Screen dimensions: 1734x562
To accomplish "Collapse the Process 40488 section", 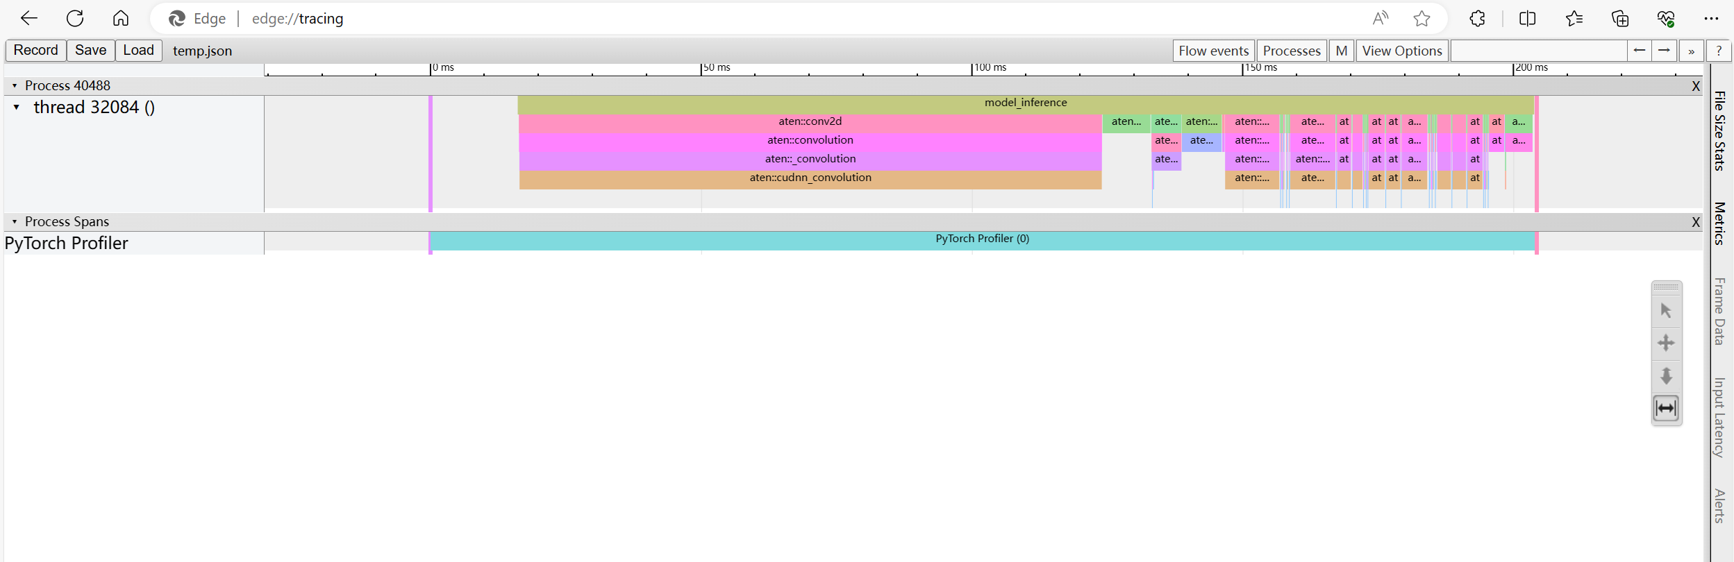I will point(14,85).
